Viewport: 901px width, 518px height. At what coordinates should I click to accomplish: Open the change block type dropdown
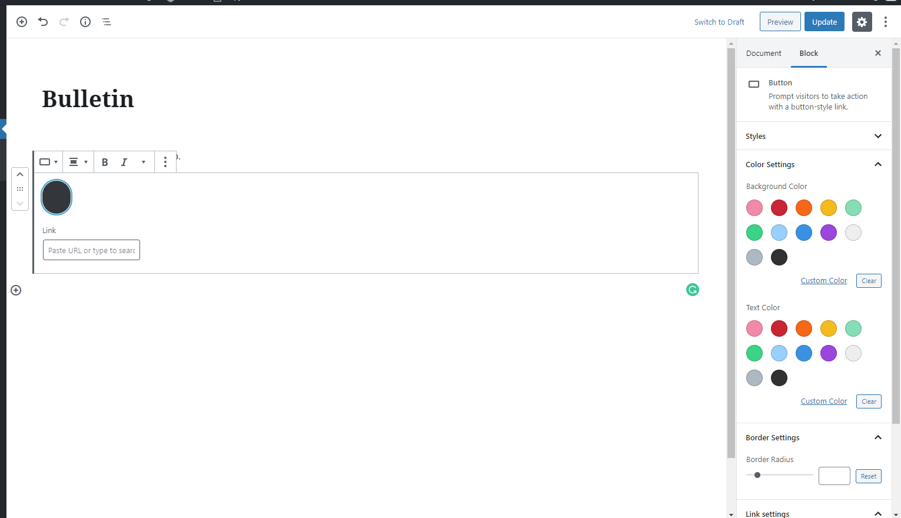(48, 162)
